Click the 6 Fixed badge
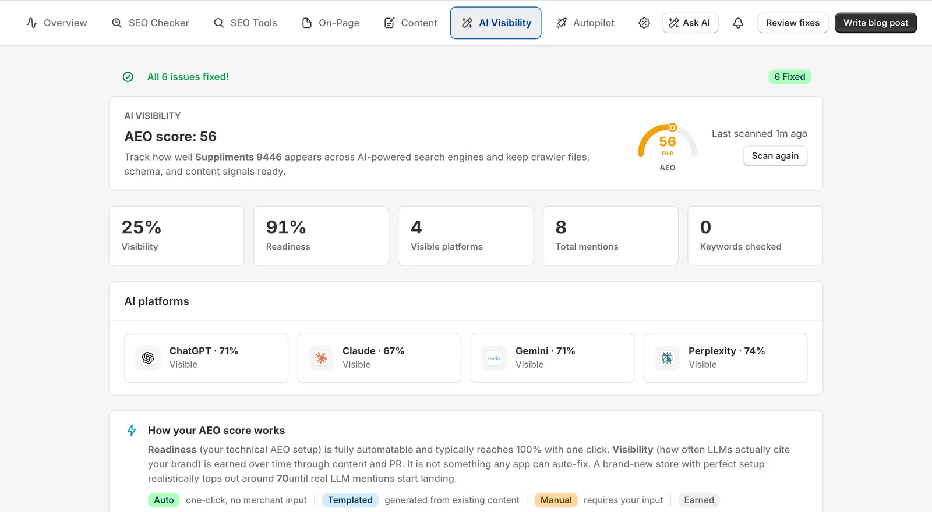The image size is (932, 512). pyautogui.click(x=790, y=77)
